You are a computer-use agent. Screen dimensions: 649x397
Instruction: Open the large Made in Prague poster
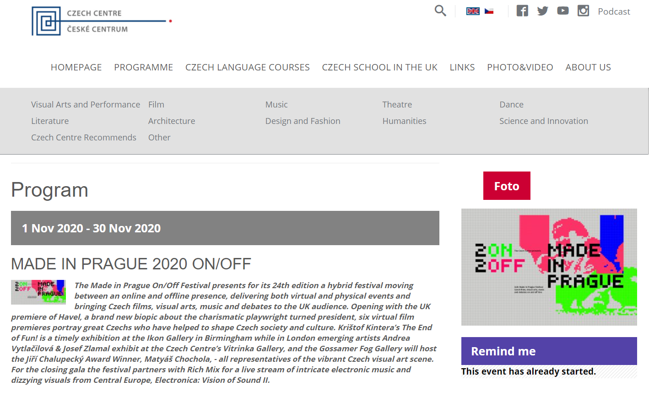click(x=549, y=267)
